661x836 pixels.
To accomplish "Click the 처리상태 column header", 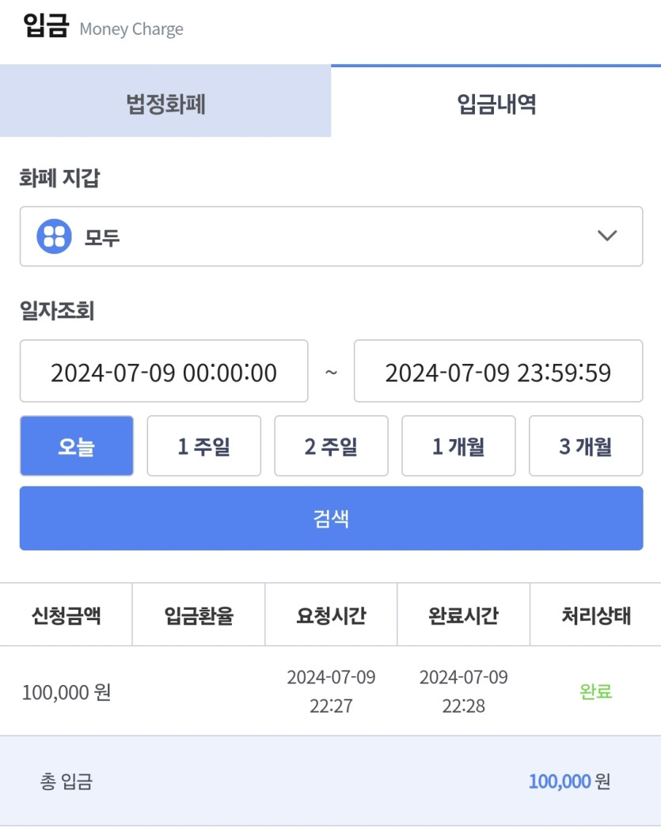I will [x=595, y=615].
